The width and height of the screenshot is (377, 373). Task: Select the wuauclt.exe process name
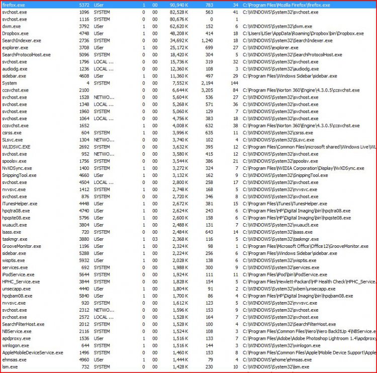point(15,225)
